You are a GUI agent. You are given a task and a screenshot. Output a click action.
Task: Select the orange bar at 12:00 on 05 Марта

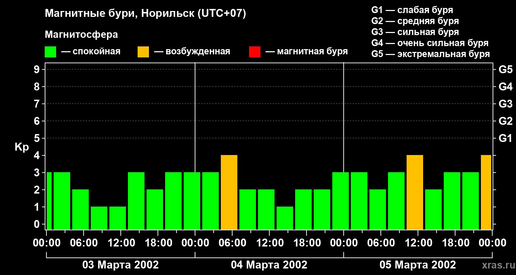[x=415, y=192]
